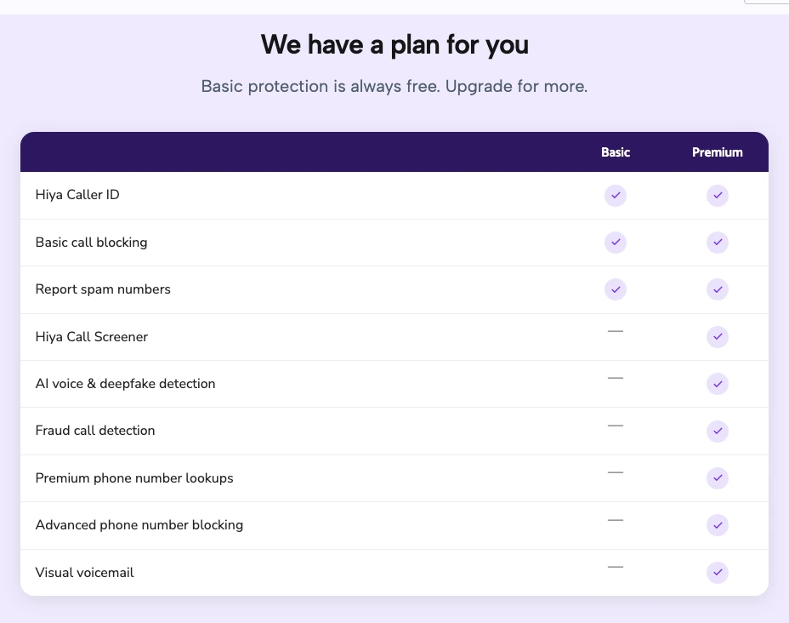Click Premium checkmark for Hiya Caller ID
Viewport: 789px width, 623px height.
point(718,196)
